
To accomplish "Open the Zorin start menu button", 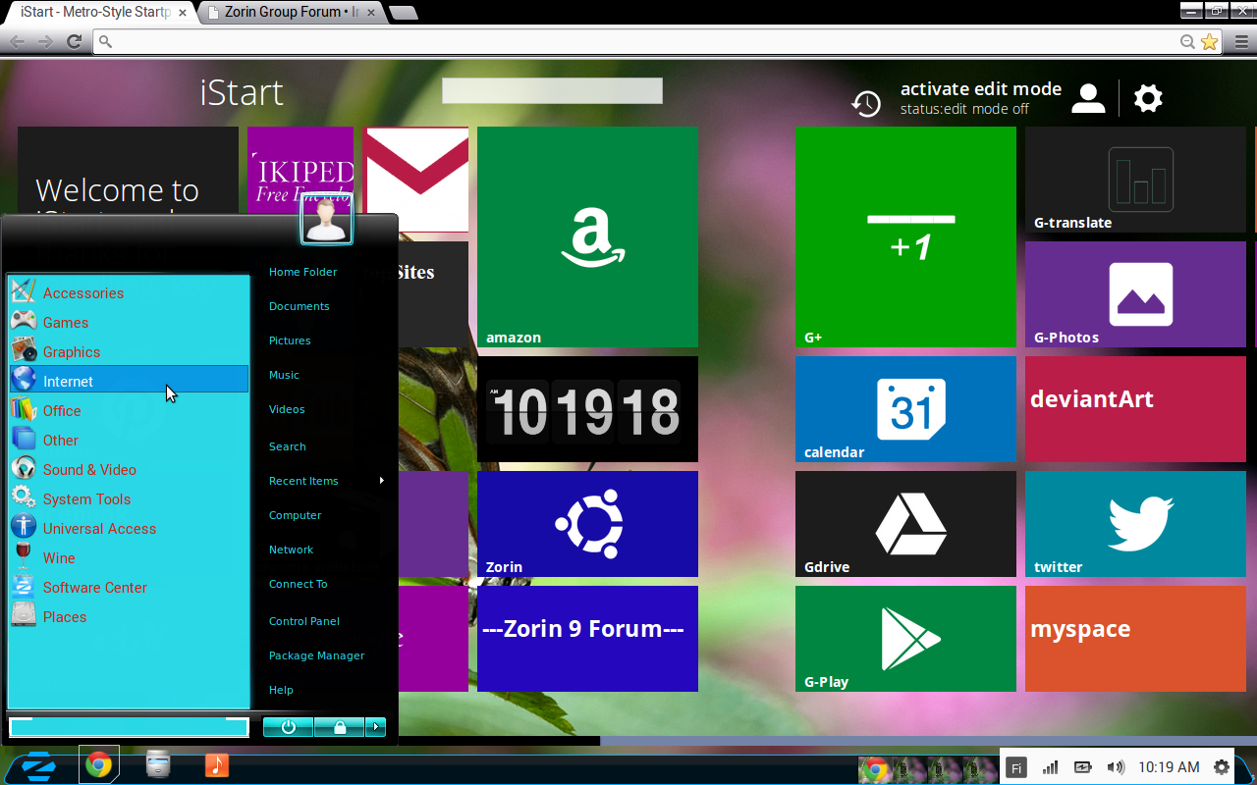I will [x=39, y=765].
